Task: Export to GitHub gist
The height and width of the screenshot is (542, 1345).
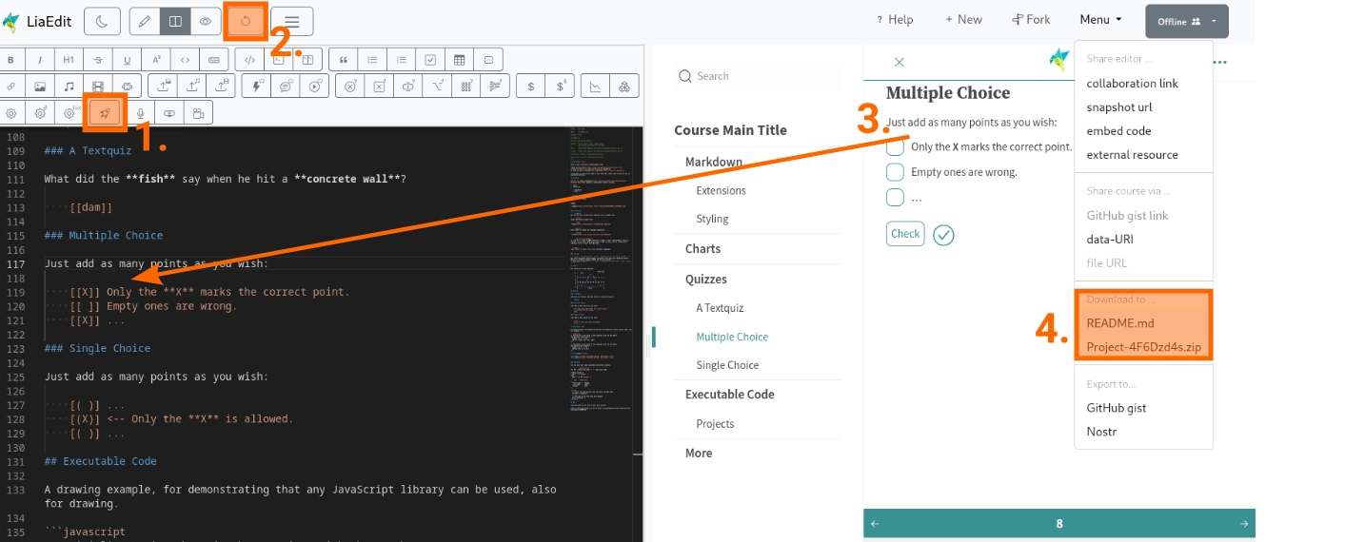Action: [x=1116, y=408]
